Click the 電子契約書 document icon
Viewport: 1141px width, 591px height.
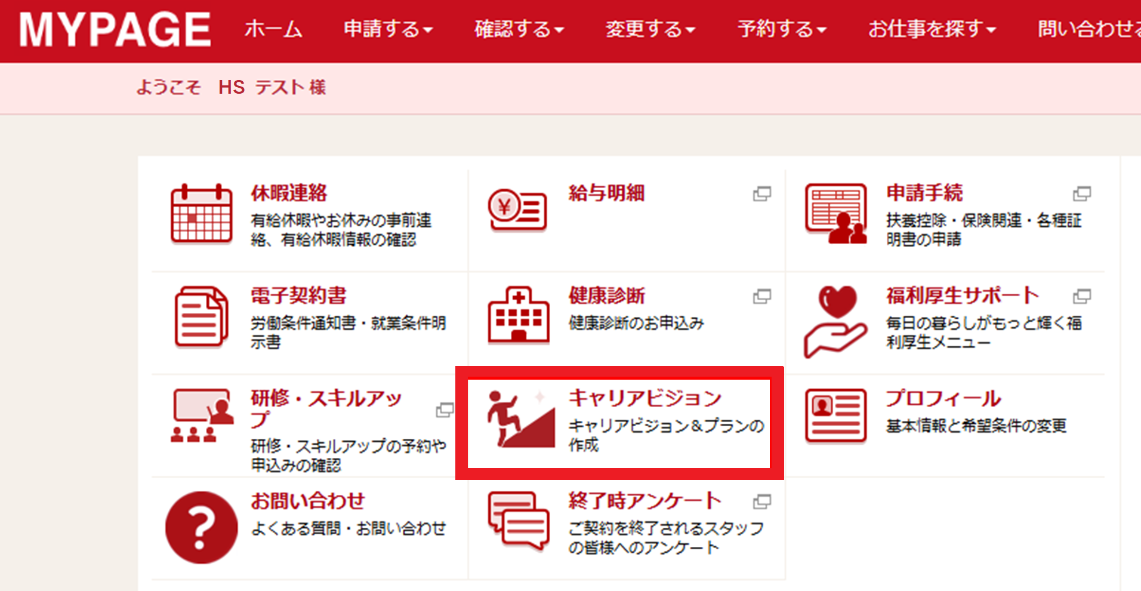pyautogui.click(x=201, y=316)
